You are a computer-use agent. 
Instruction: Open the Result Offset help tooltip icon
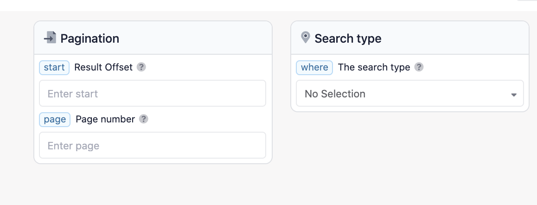click(x=141, y=67)
